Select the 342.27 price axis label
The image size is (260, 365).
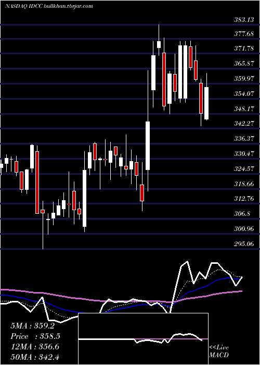(244, 124)
